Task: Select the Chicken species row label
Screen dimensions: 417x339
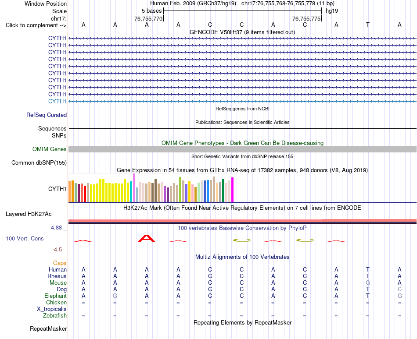Action: click(x=56, y=302)
